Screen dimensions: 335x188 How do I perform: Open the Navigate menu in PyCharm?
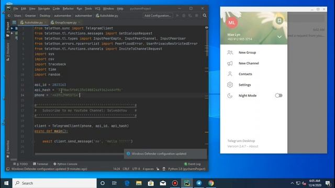(44, 9)
